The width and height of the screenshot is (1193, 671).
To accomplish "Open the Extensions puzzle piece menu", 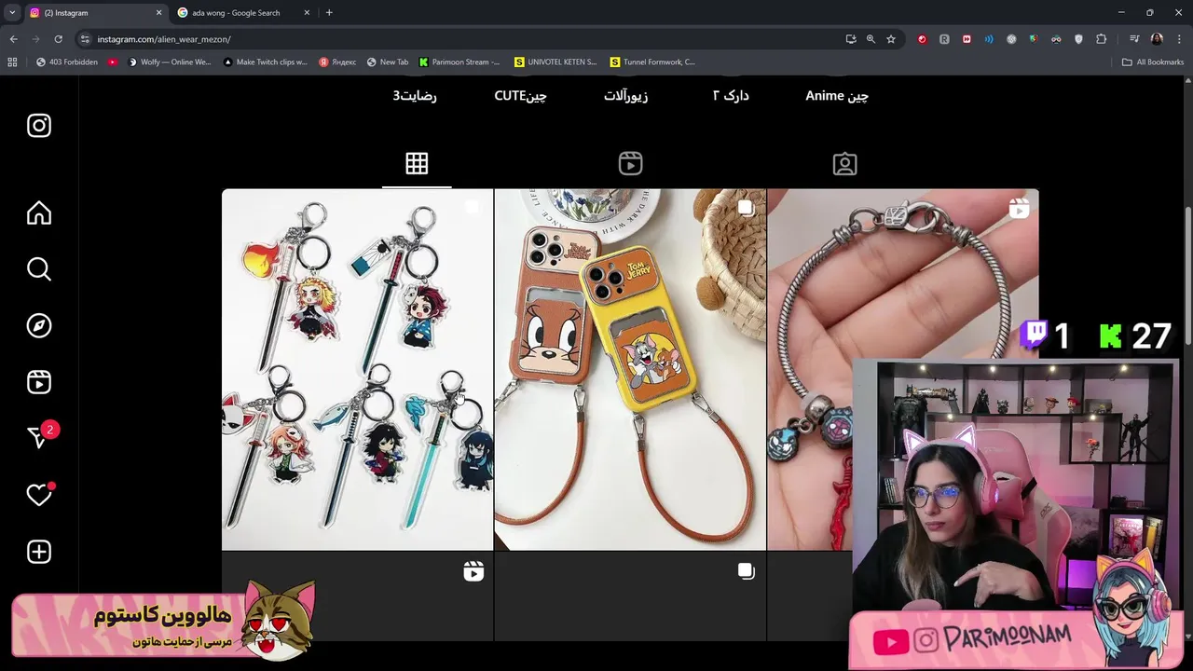I will tap(1102, 39).
